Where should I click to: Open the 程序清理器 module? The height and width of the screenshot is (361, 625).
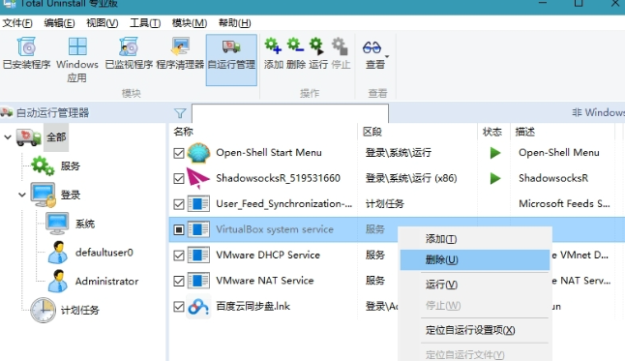180,54
